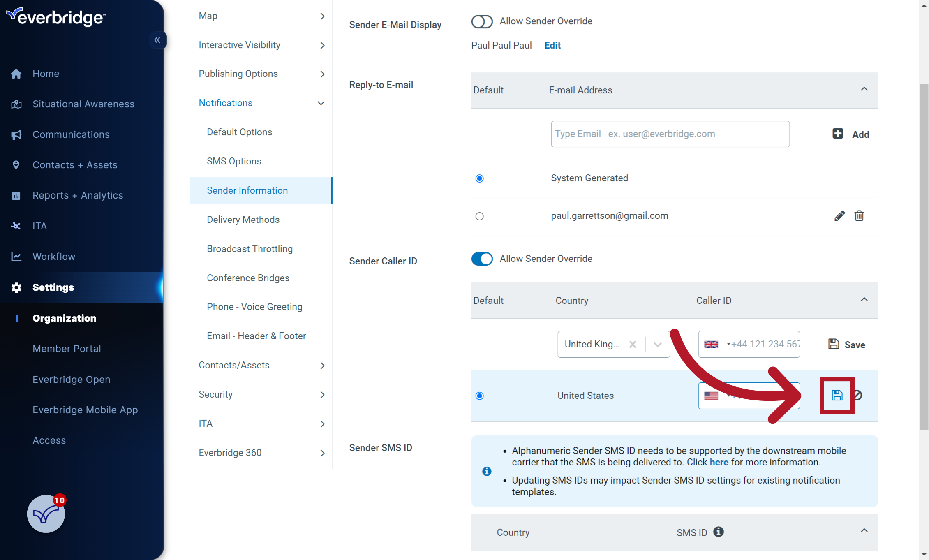This screenshot has height=560, width=929.
Task: Click Save for United Kingdom caller ID
Action: pos(847,345)
